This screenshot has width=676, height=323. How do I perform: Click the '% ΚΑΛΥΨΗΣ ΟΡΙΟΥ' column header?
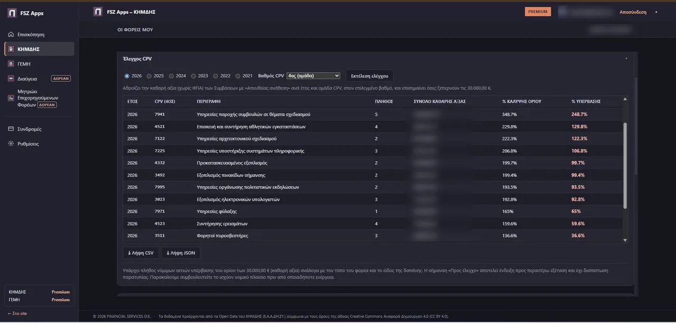click(x=522, y=101)
